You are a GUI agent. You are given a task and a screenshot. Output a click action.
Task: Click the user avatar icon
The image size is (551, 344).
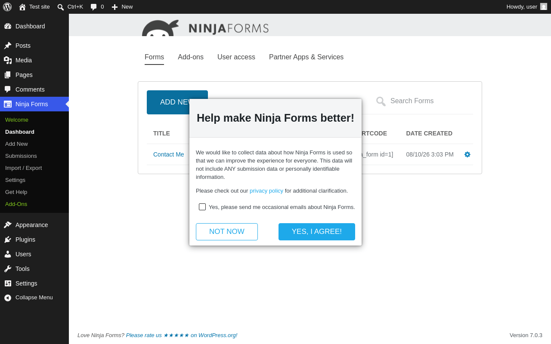[544, 7]
